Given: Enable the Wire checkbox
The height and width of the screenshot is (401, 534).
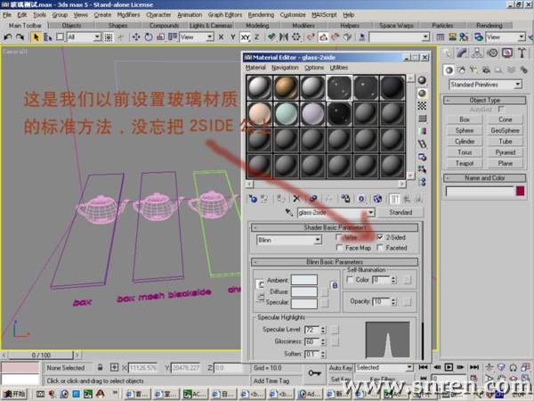Looking at the screenshot, I should [x=339, y=237].
